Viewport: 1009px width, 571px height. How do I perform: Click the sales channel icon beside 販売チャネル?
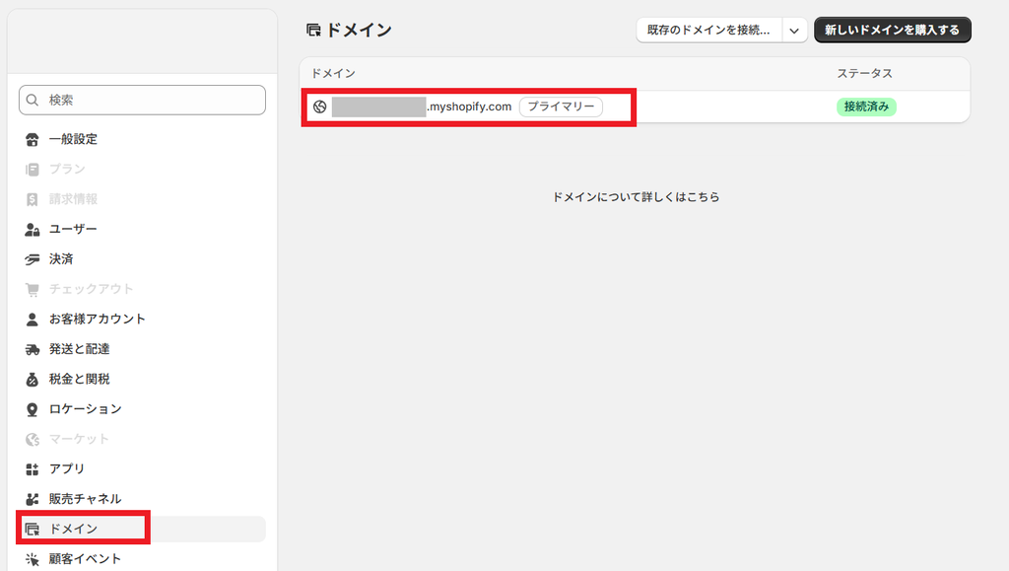point(33,499)
